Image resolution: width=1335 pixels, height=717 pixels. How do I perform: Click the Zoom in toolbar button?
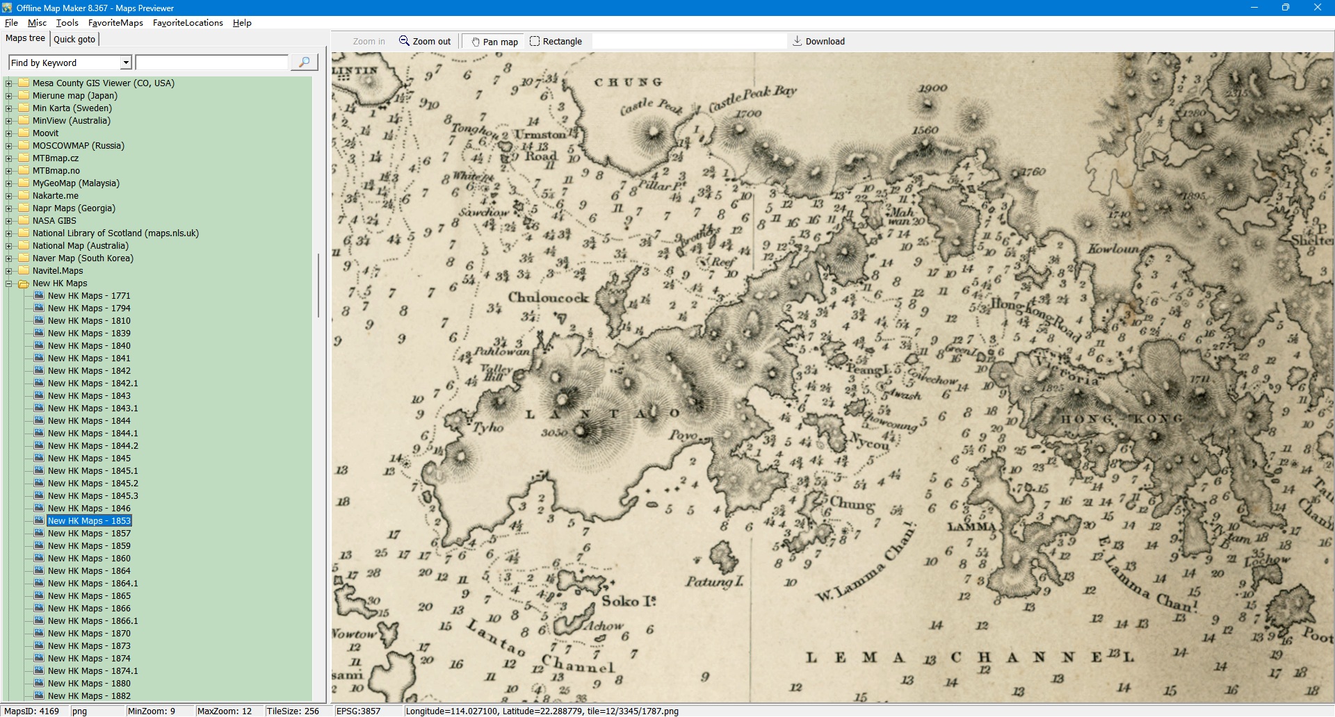click(369, 42)
